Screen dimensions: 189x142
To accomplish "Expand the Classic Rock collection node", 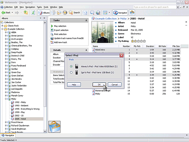I will 2,26.
